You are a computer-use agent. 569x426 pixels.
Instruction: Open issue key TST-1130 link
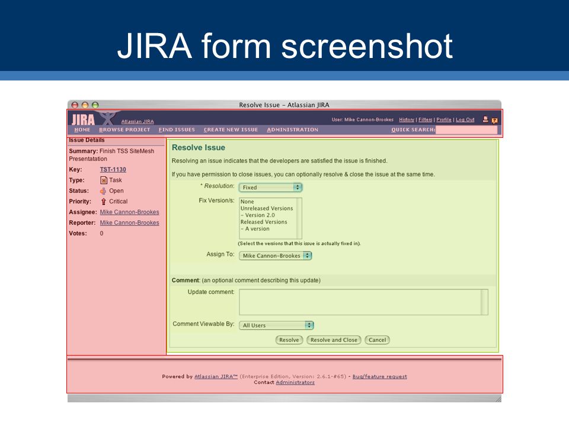click(113, 170)
